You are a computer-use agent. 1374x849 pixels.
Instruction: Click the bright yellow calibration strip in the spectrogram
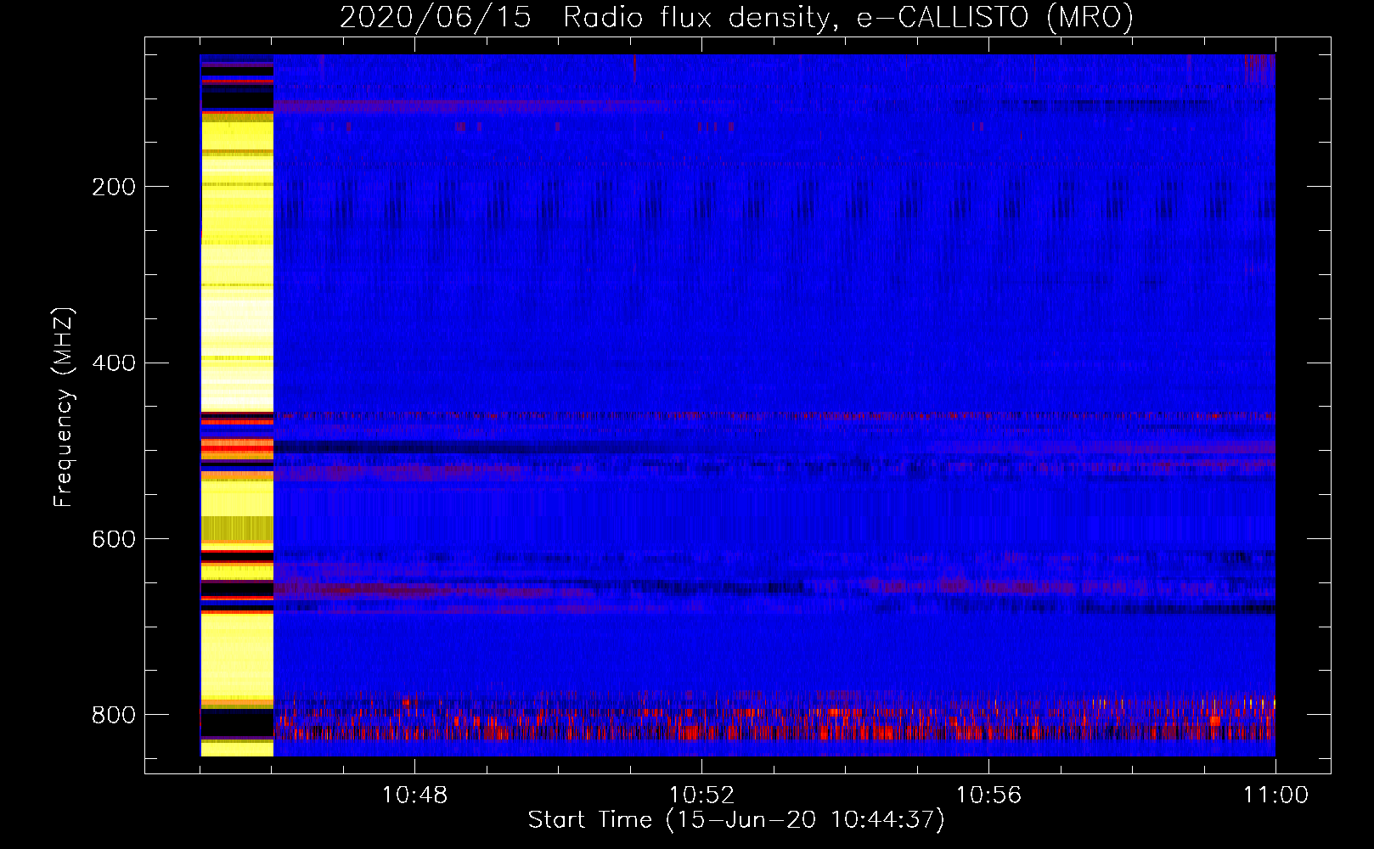[x=237, y=405]
